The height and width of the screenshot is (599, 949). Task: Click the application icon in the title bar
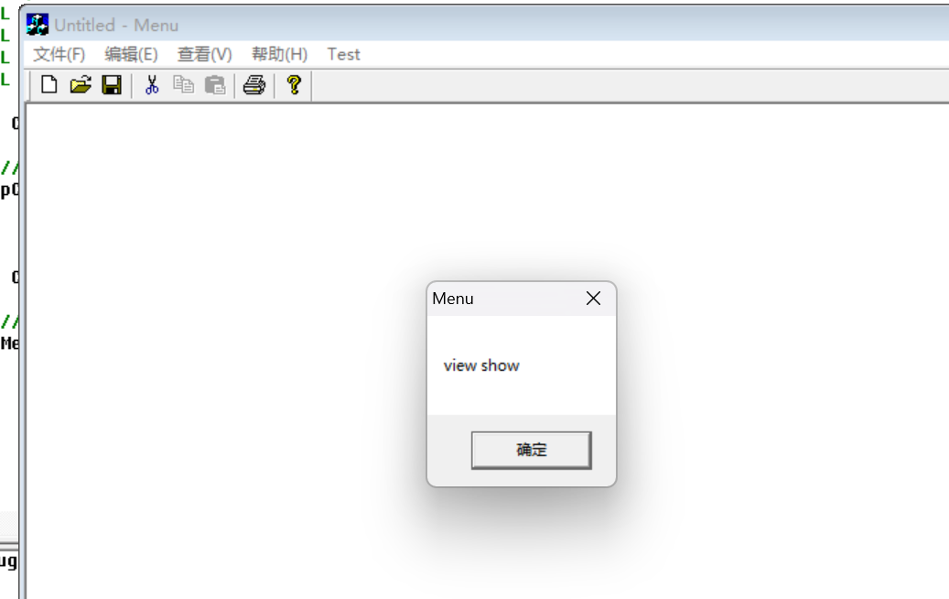(37, 25)
